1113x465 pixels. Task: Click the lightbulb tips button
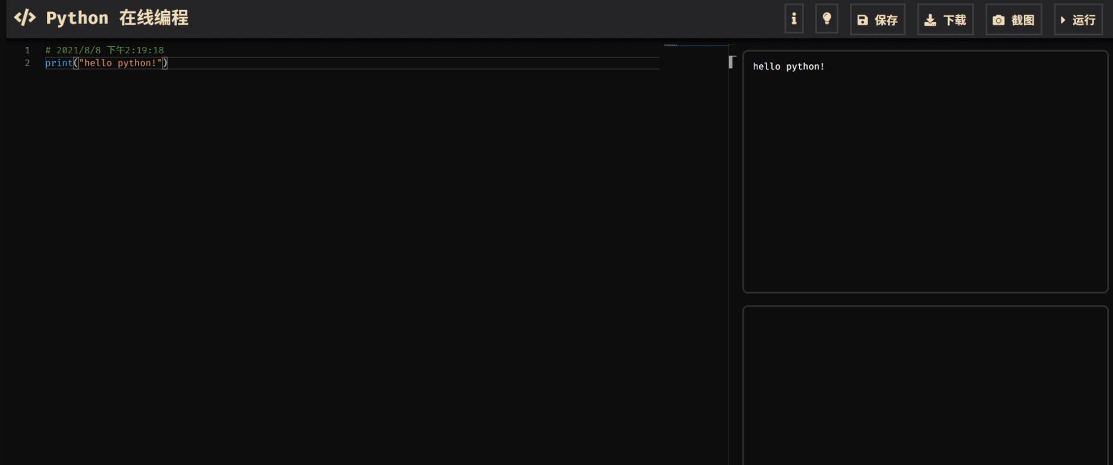coord(827,19)
